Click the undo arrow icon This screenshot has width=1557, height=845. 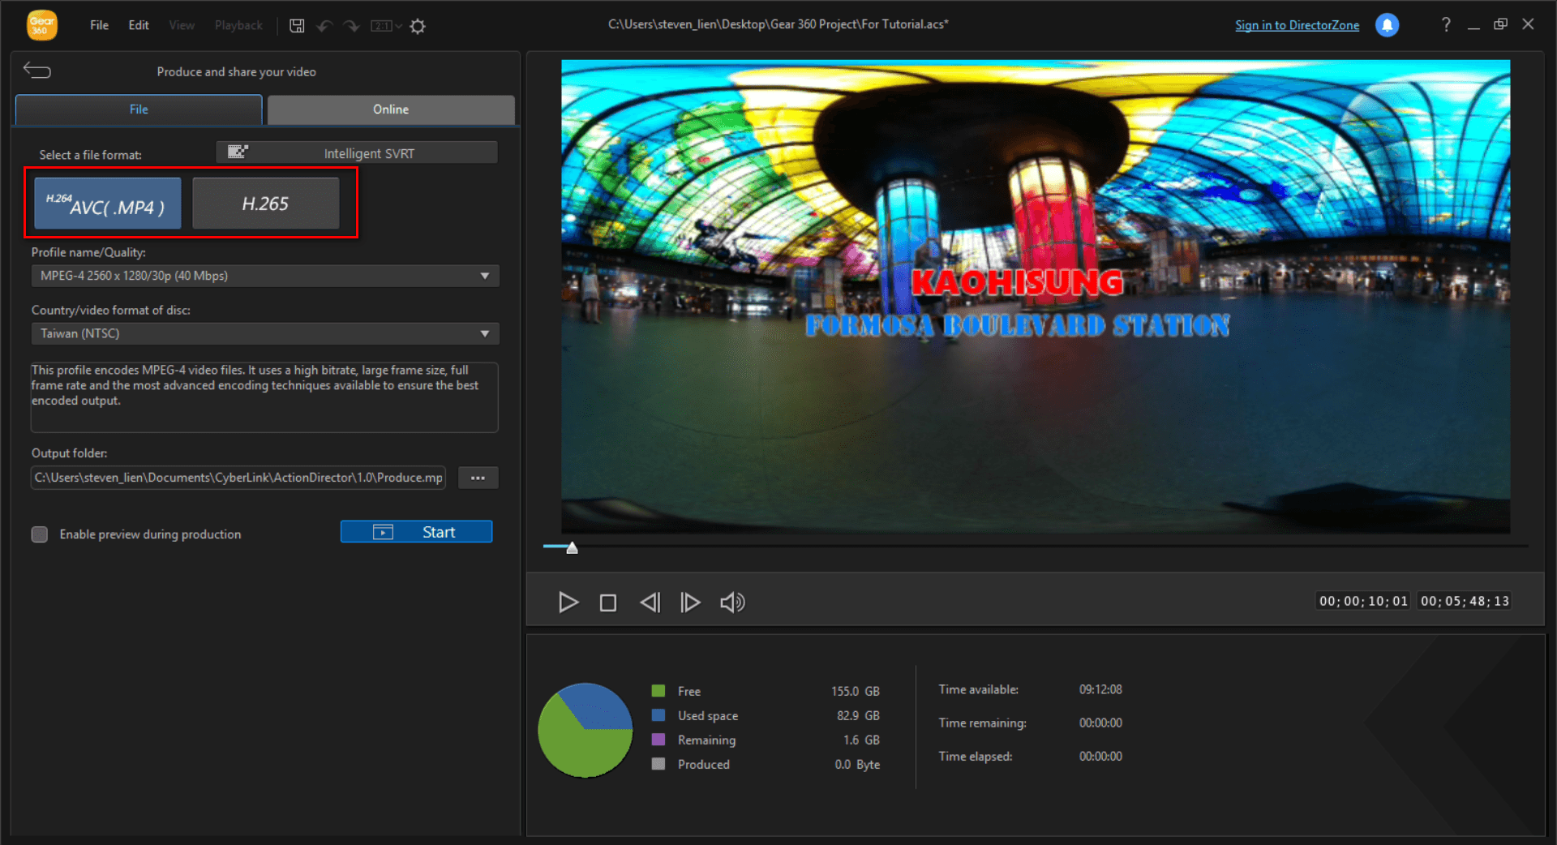tap(324, 26)
